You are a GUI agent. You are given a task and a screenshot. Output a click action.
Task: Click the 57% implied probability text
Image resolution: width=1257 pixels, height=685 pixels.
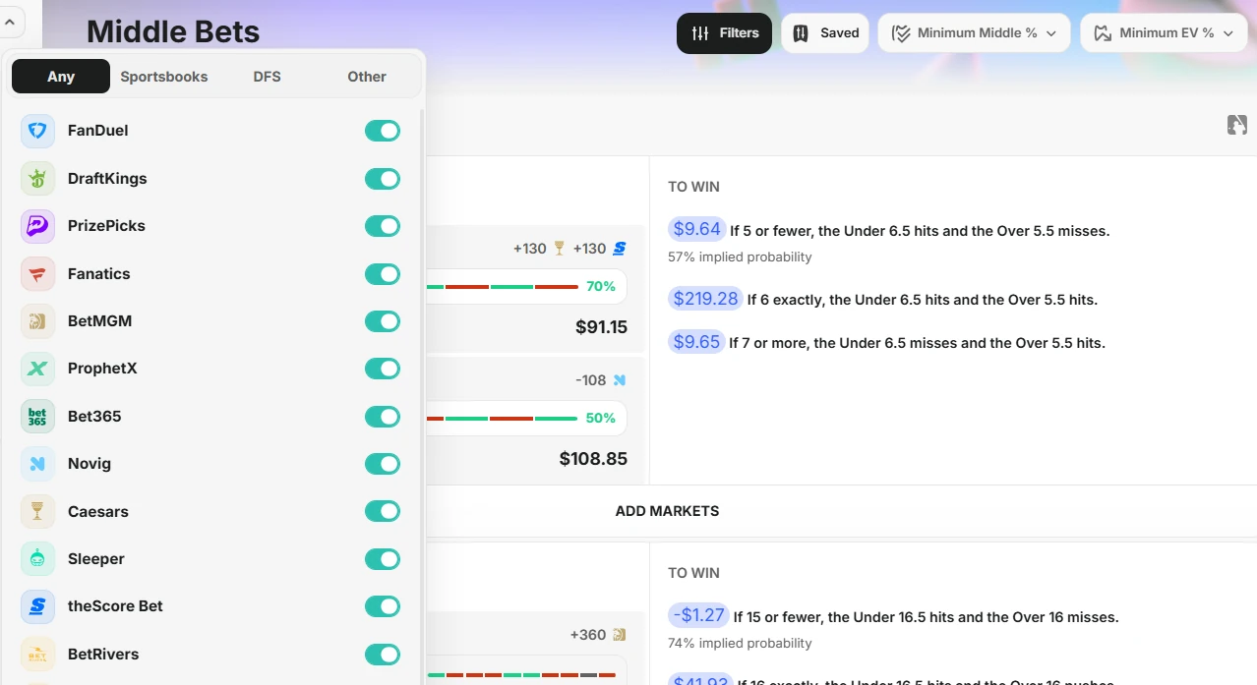pyautogui.click(x=740, y=257)
